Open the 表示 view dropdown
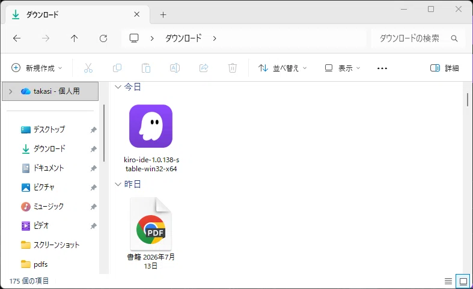Image resolution: width=473 pixels, height=289 pixels. pos(343,68)
